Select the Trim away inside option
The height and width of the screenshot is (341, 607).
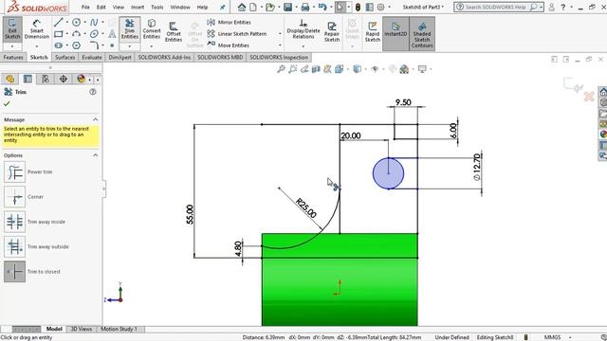pos(15,222)
